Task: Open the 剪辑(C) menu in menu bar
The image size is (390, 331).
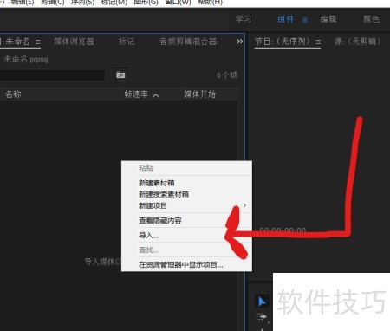Action: tap(53, 3)
